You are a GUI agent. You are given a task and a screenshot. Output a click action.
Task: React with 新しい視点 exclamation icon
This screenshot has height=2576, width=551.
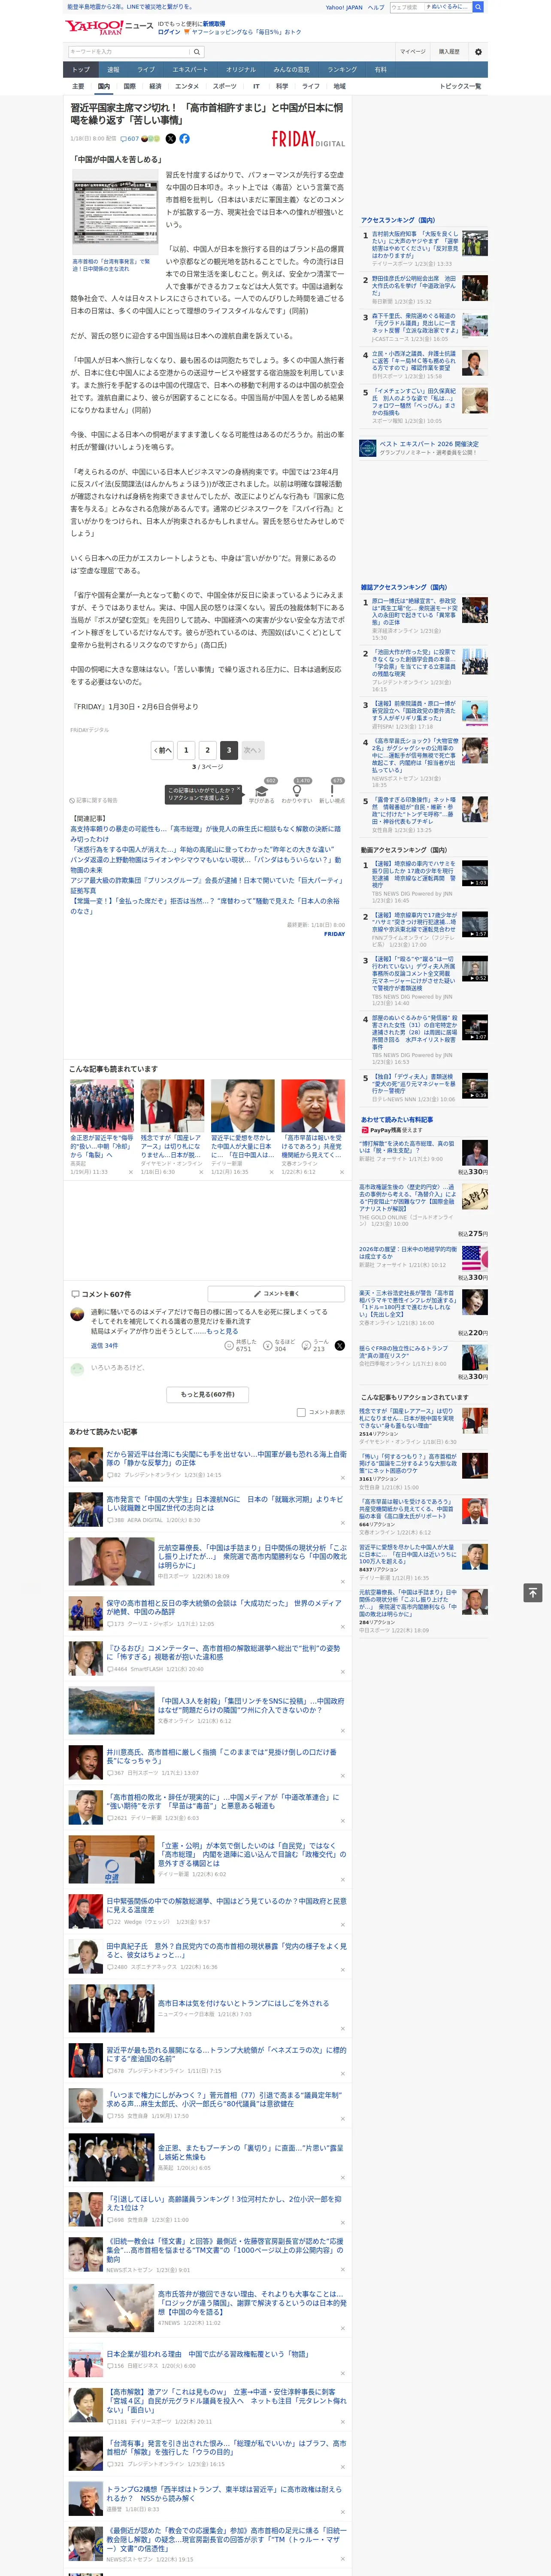[332, 791]
